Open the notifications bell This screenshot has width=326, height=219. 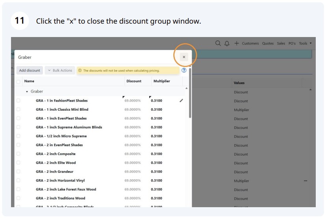[227, 43]
